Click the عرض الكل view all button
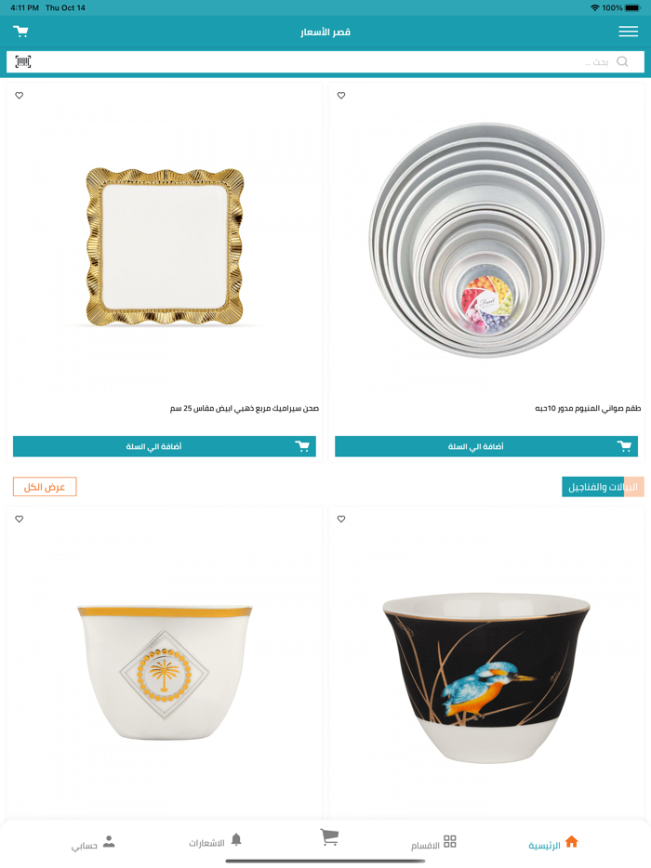 tap(45, 487)
